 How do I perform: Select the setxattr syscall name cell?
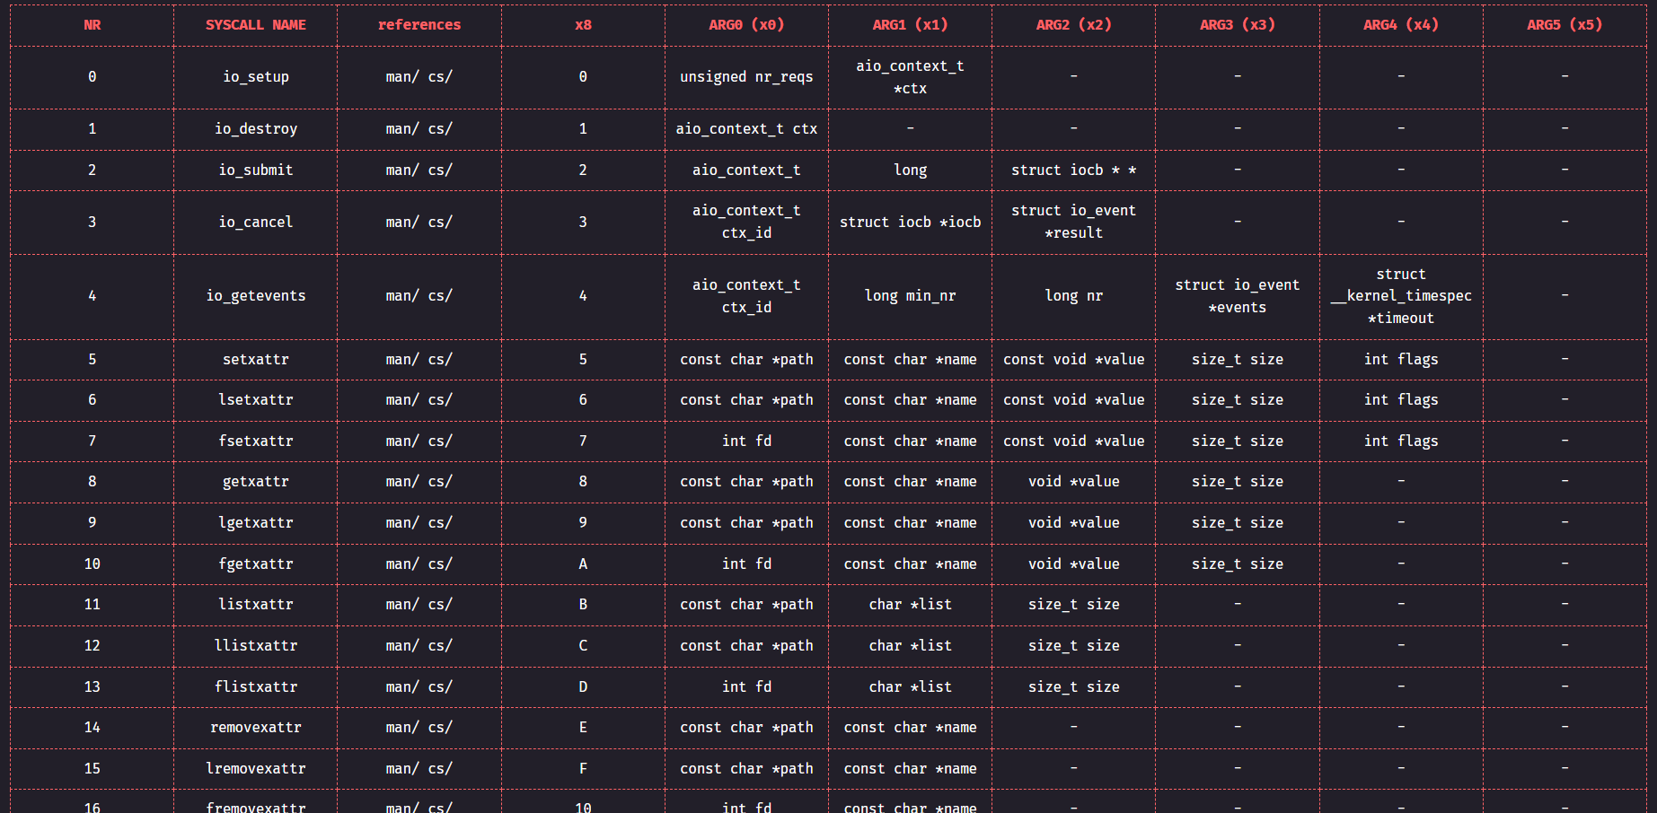point(256,360)
